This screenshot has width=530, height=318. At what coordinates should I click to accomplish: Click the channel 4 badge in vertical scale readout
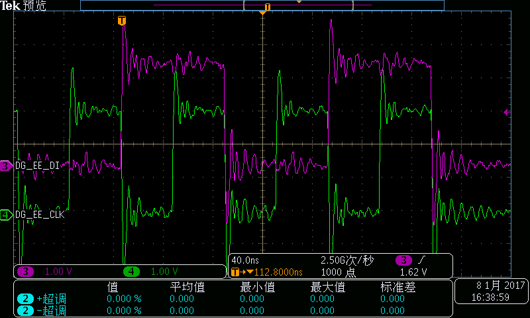131,272
